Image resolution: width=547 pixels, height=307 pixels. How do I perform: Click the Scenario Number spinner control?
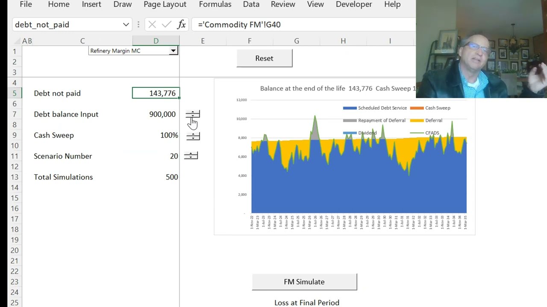[191, 156]
